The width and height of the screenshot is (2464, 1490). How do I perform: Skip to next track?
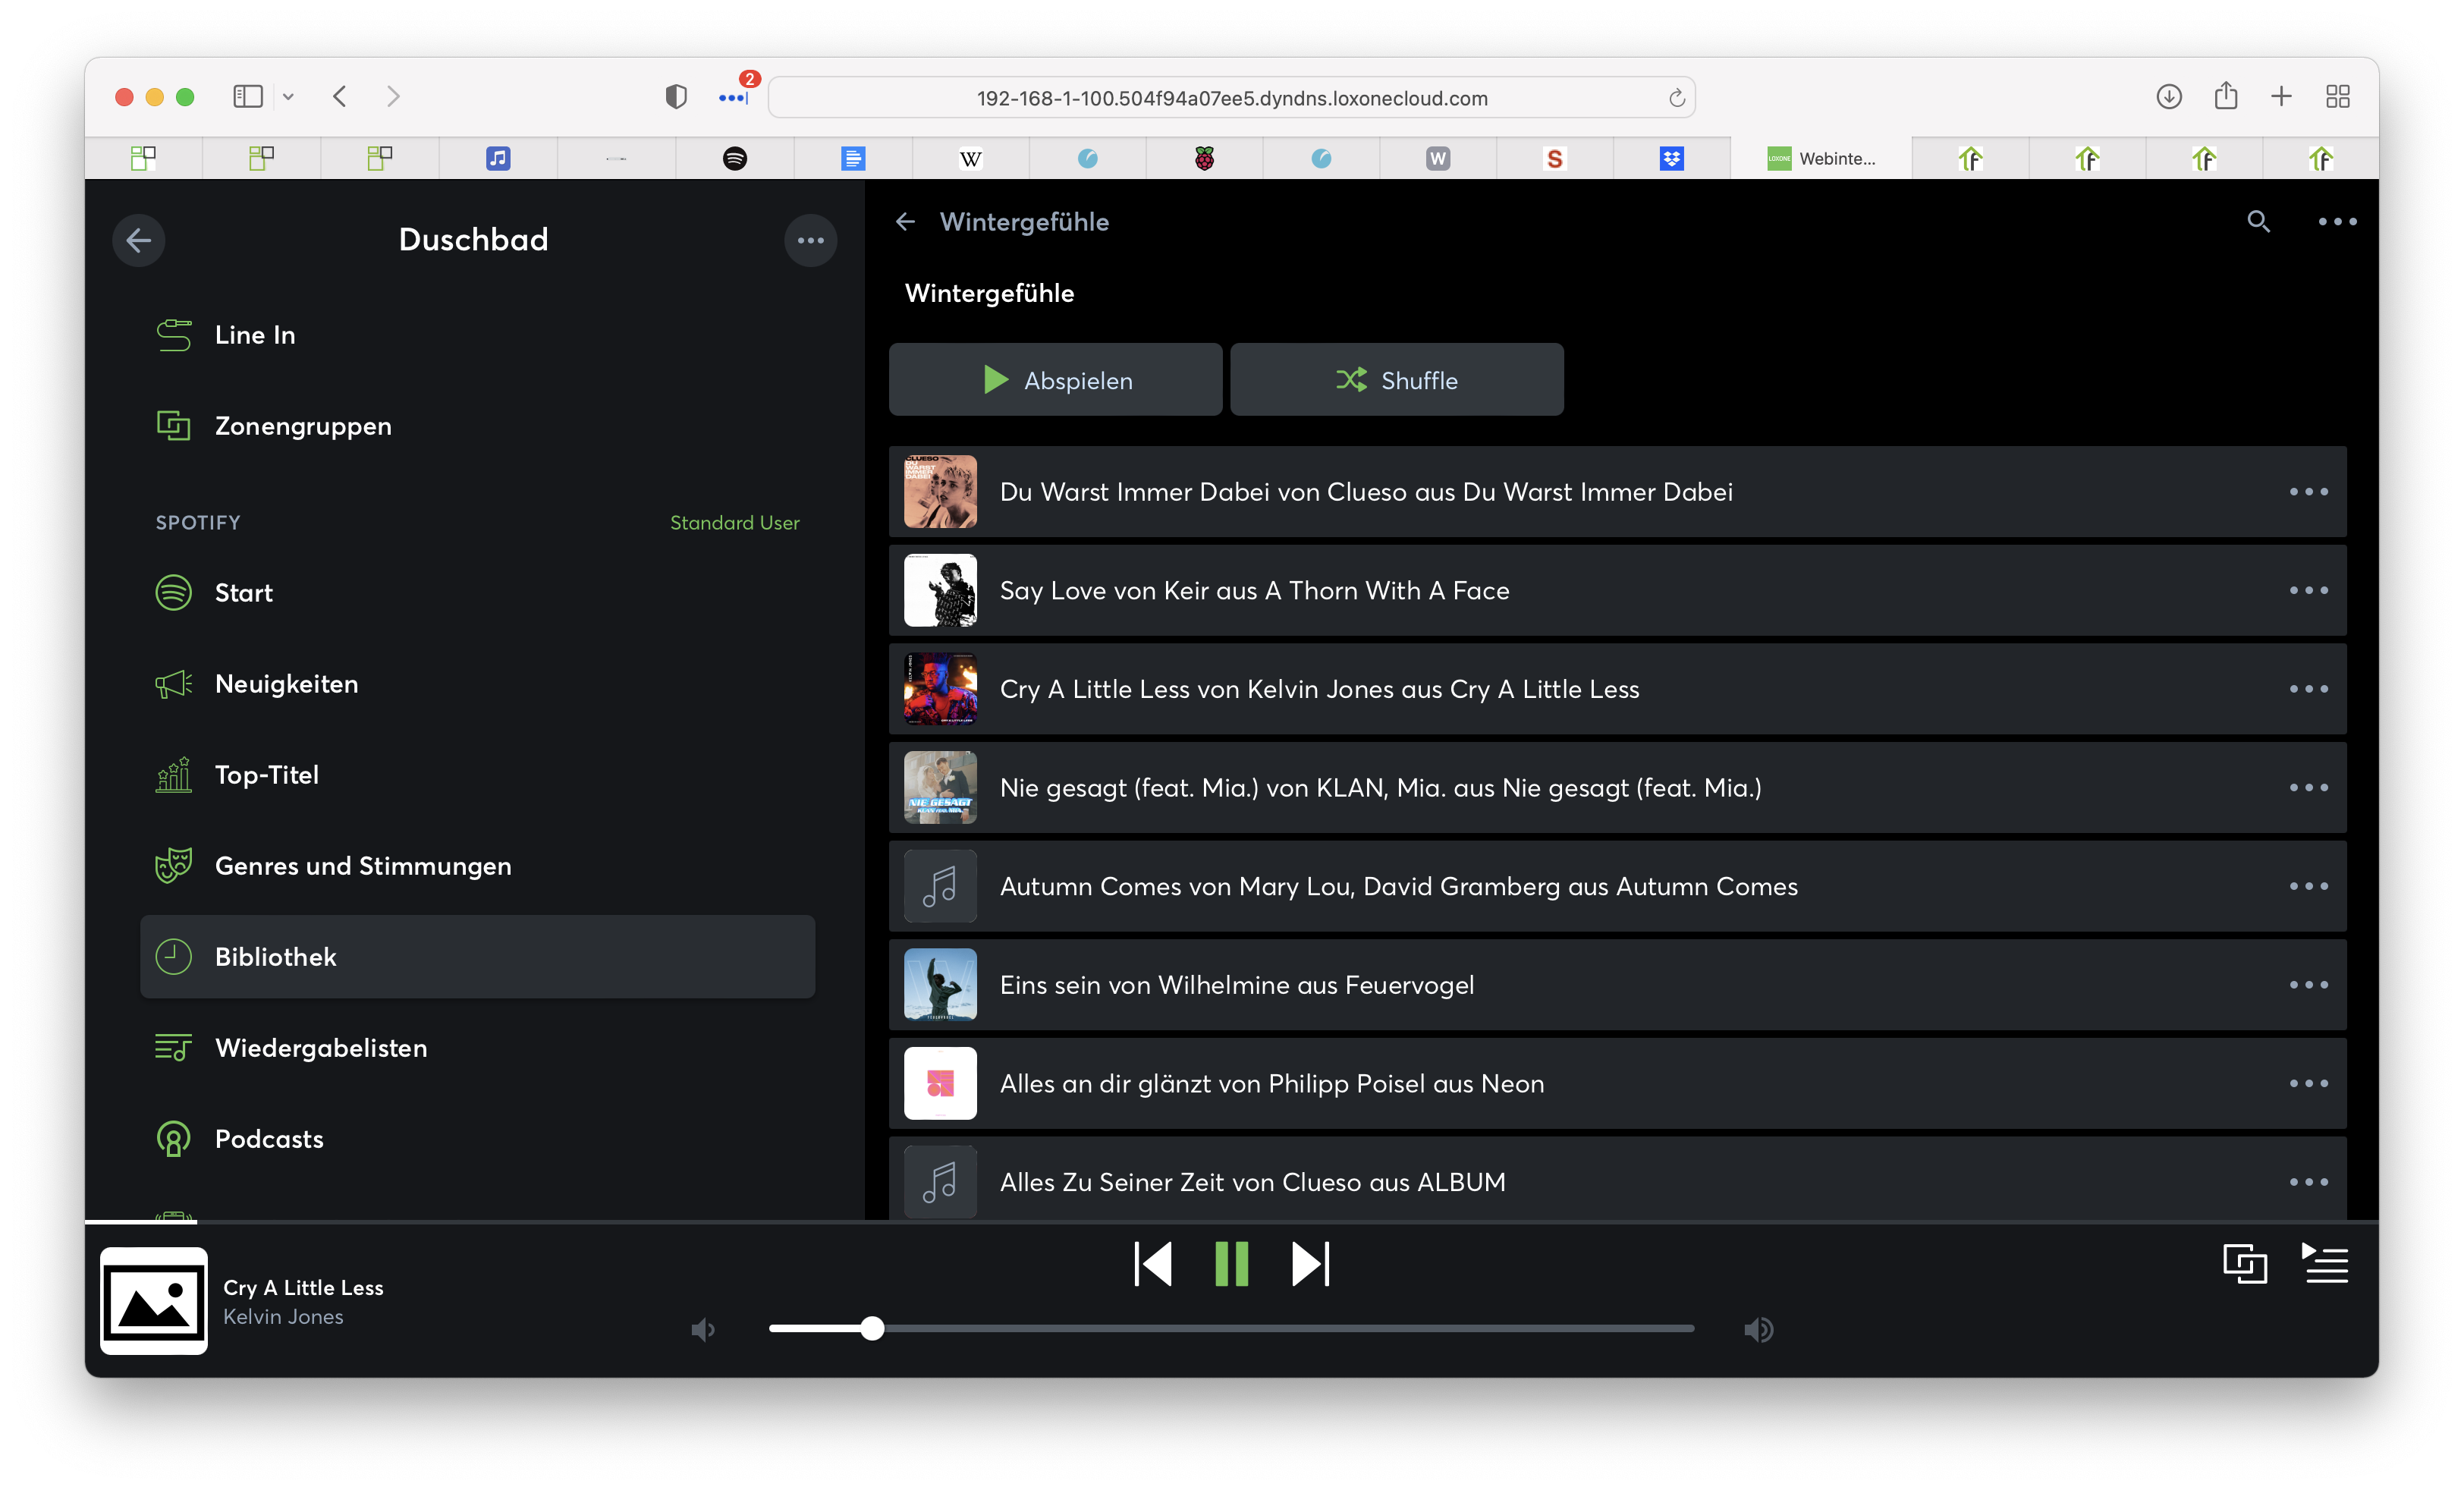coord(1310,1264)
